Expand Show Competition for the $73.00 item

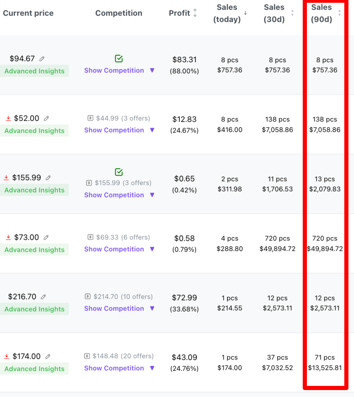[x=119, y=249]
